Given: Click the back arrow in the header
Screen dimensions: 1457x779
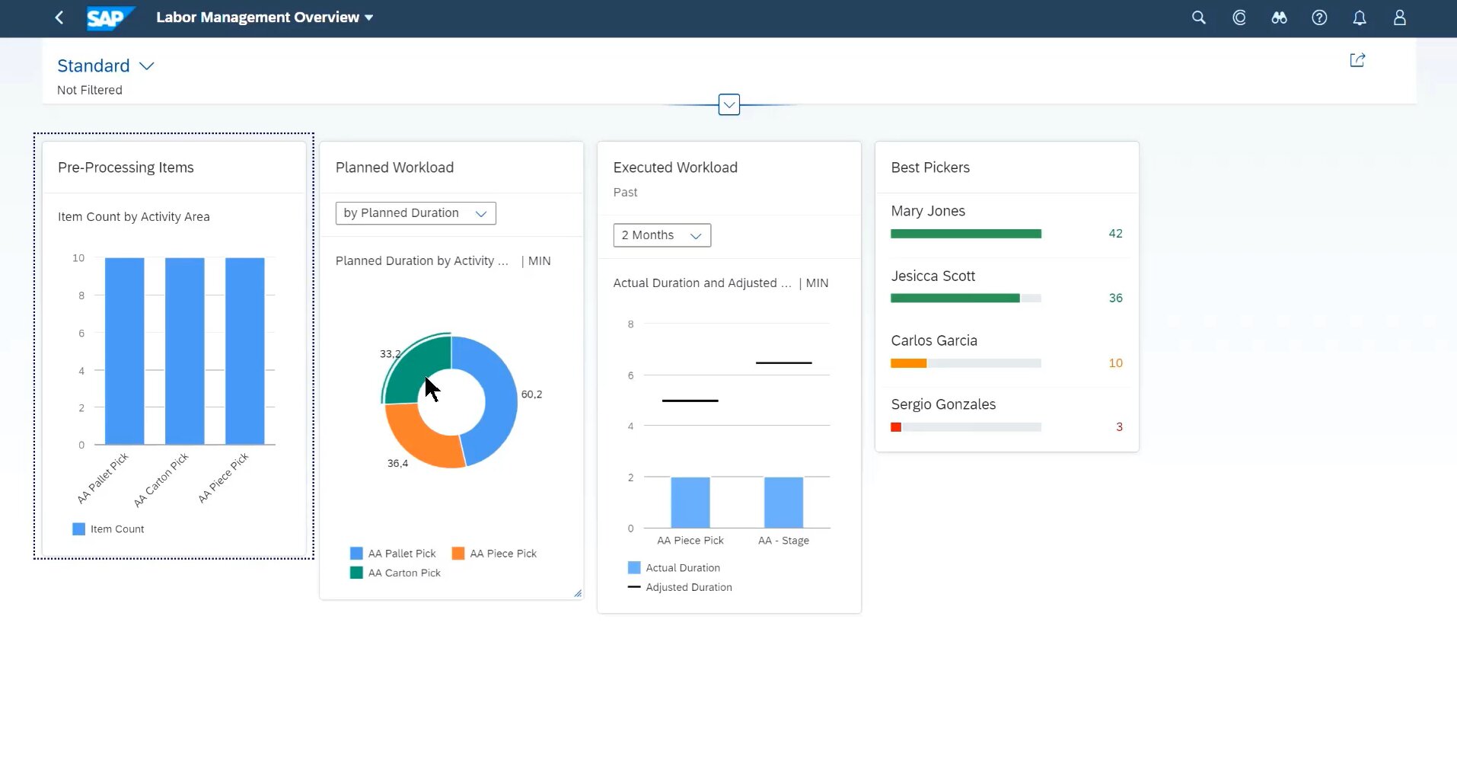Looking at the screenshot, I should click(59, 18).
